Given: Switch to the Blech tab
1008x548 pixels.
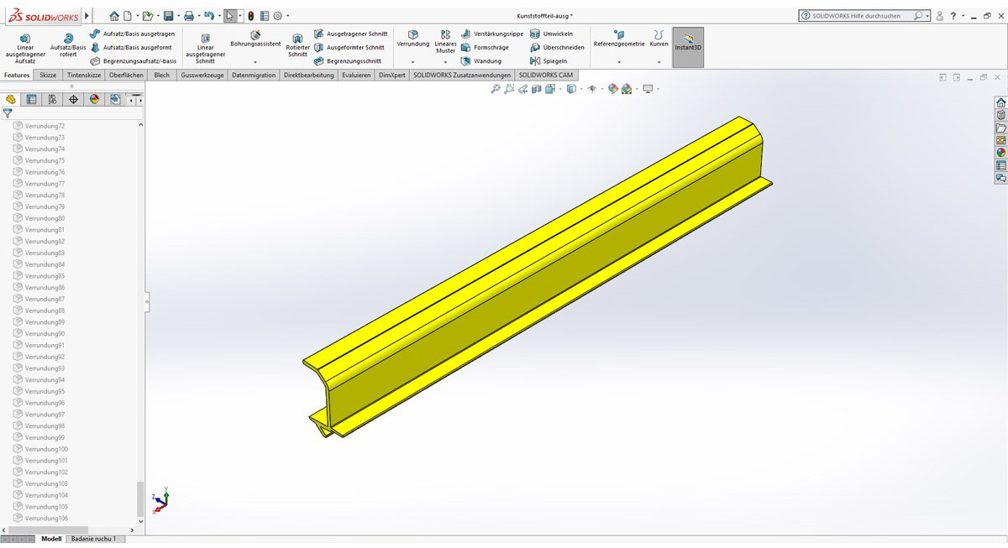Looking at the screenshot, I should (161, 75).
